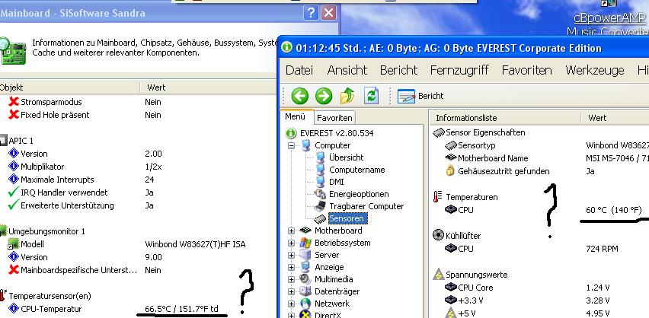Image resolution: width=649 pixels, height=318 pixels.
Task: Expand the DirectX tree node
Action: [292, 316]
